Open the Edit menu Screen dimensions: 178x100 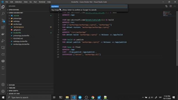[11, 2]
